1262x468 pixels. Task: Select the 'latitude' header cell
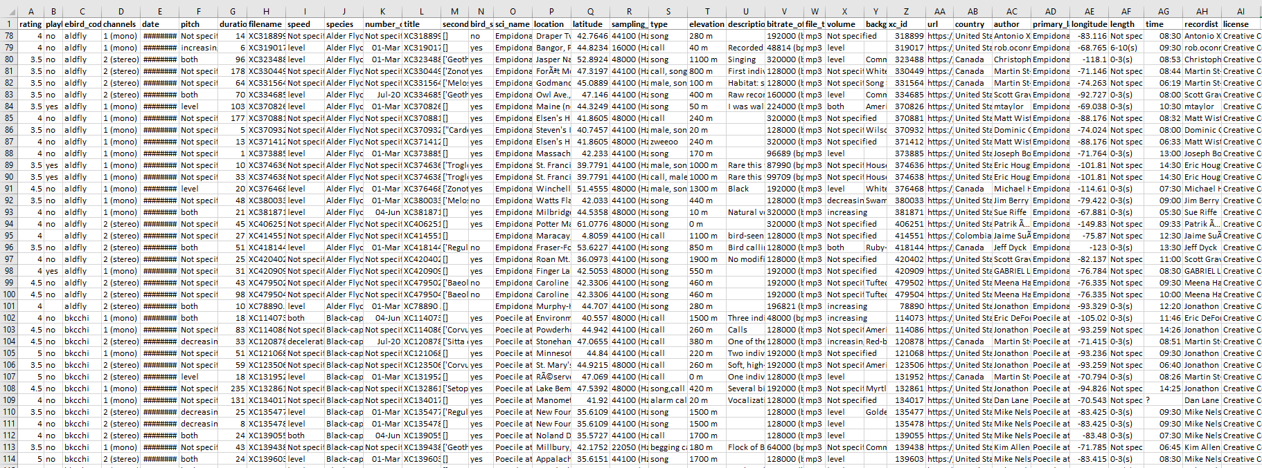pyautogui.click(x=590, y=24)
